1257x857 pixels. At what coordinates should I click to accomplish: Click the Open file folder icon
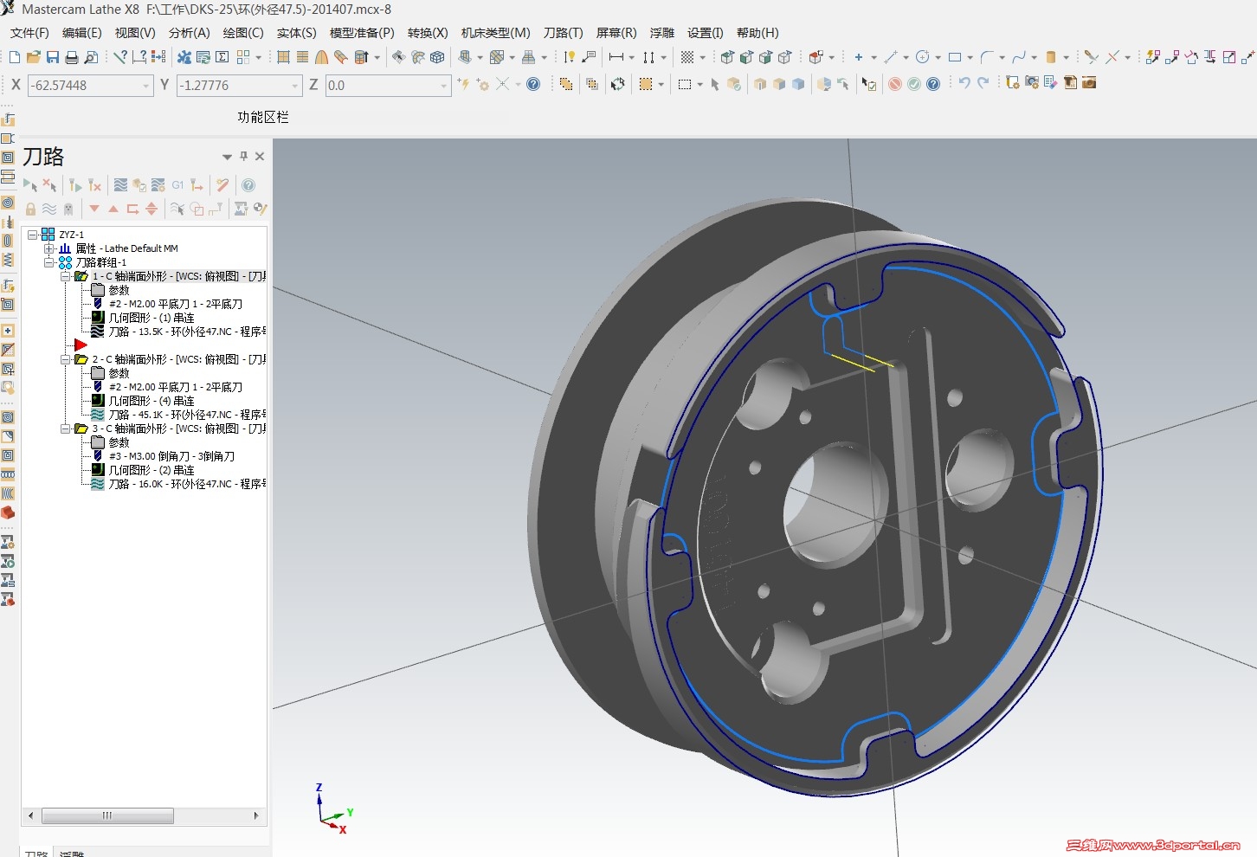coord(34,57)
